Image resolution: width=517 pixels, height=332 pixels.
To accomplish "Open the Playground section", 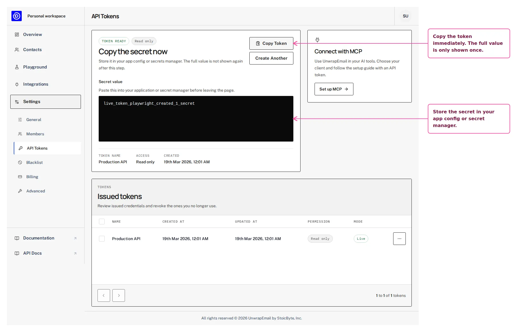I will [45, 67].
